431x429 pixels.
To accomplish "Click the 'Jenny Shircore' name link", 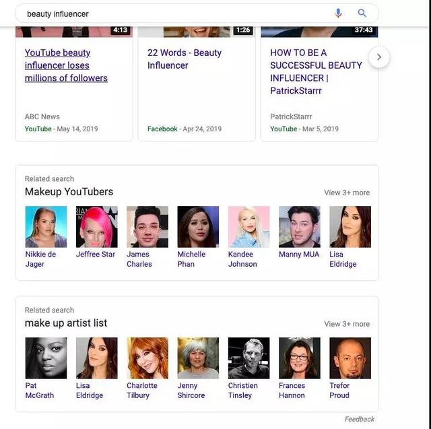I will [191, 390].
